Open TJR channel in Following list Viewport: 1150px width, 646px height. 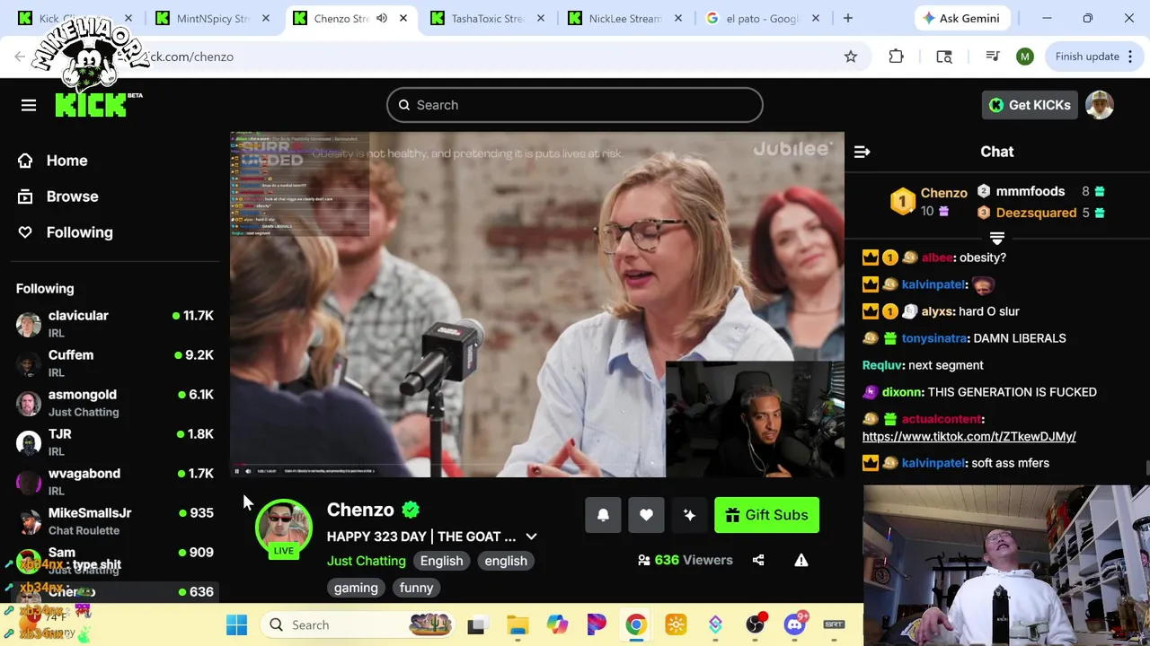point(113,442)
